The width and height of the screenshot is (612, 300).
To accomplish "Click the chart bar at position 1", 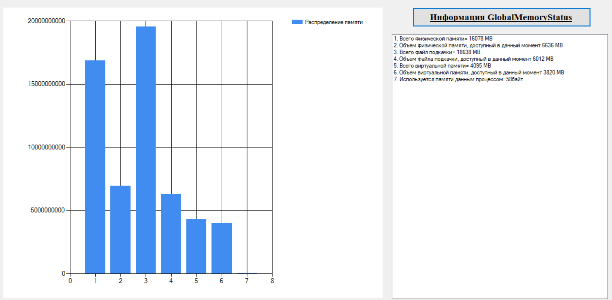I will 95,167.
